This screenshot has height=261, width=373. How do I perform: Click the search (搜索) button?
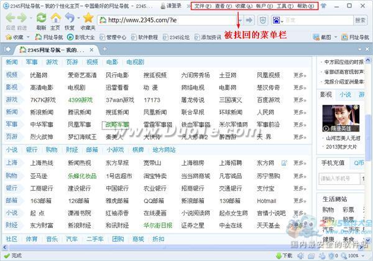(360, 21)
